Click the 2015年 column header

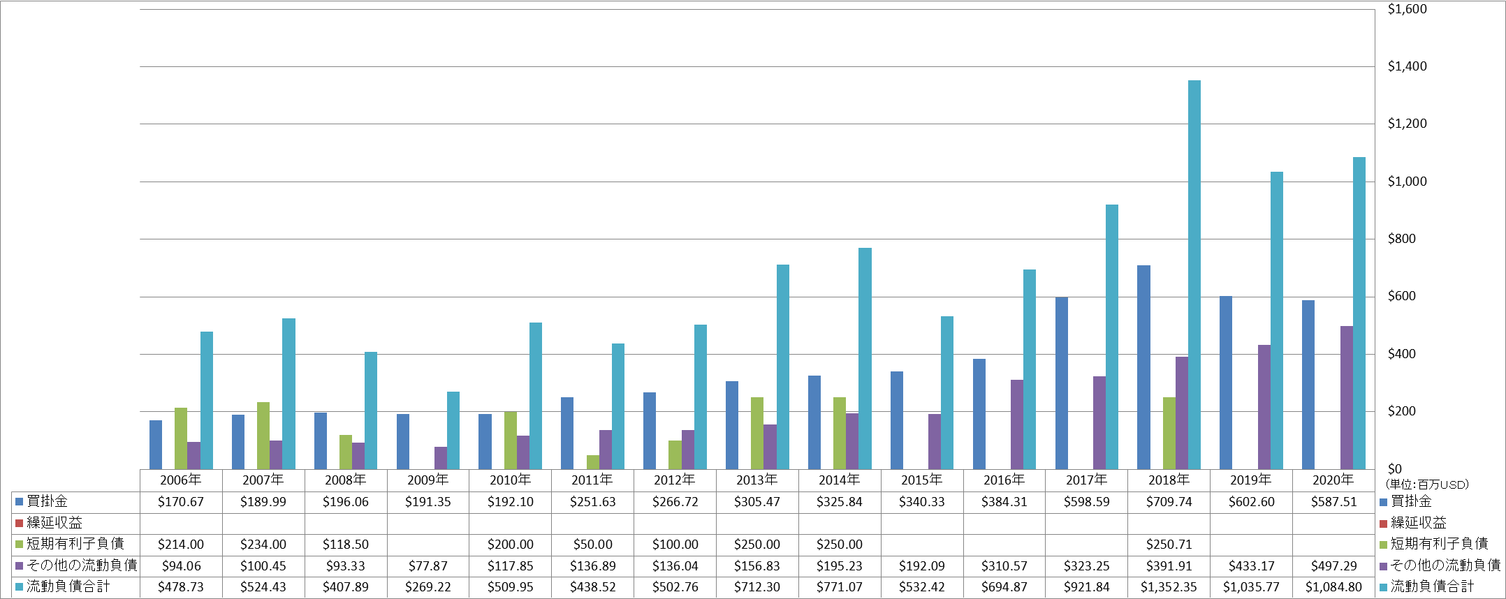(x=922, y=480)
